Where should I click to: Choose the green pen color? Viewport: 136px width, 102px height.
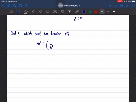90,12
